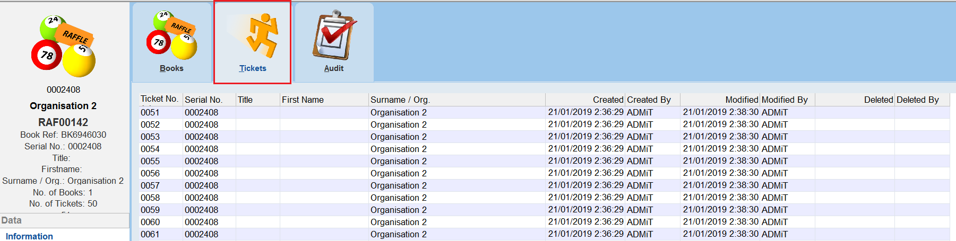Click the 0002408 number below the logo
The image size is (956, 241).
pyautogui.click(x=63, y=90)
